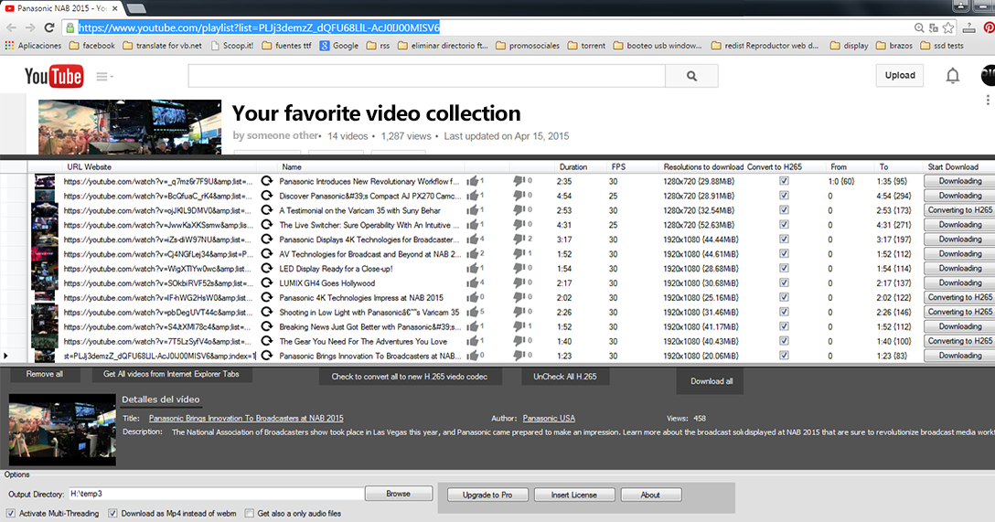Toggle Activate Multi-Threading checkbox
Image resolution: width=995 pixels, height=522 pixels.
tap(11, 513)
